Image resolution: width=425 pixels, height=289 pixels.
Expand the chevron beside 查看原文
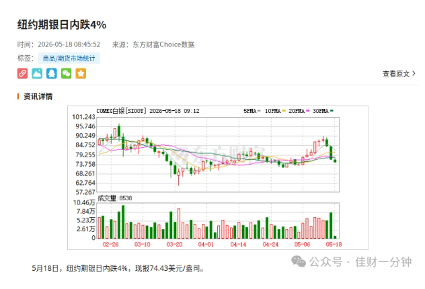(x=414, y=73)
